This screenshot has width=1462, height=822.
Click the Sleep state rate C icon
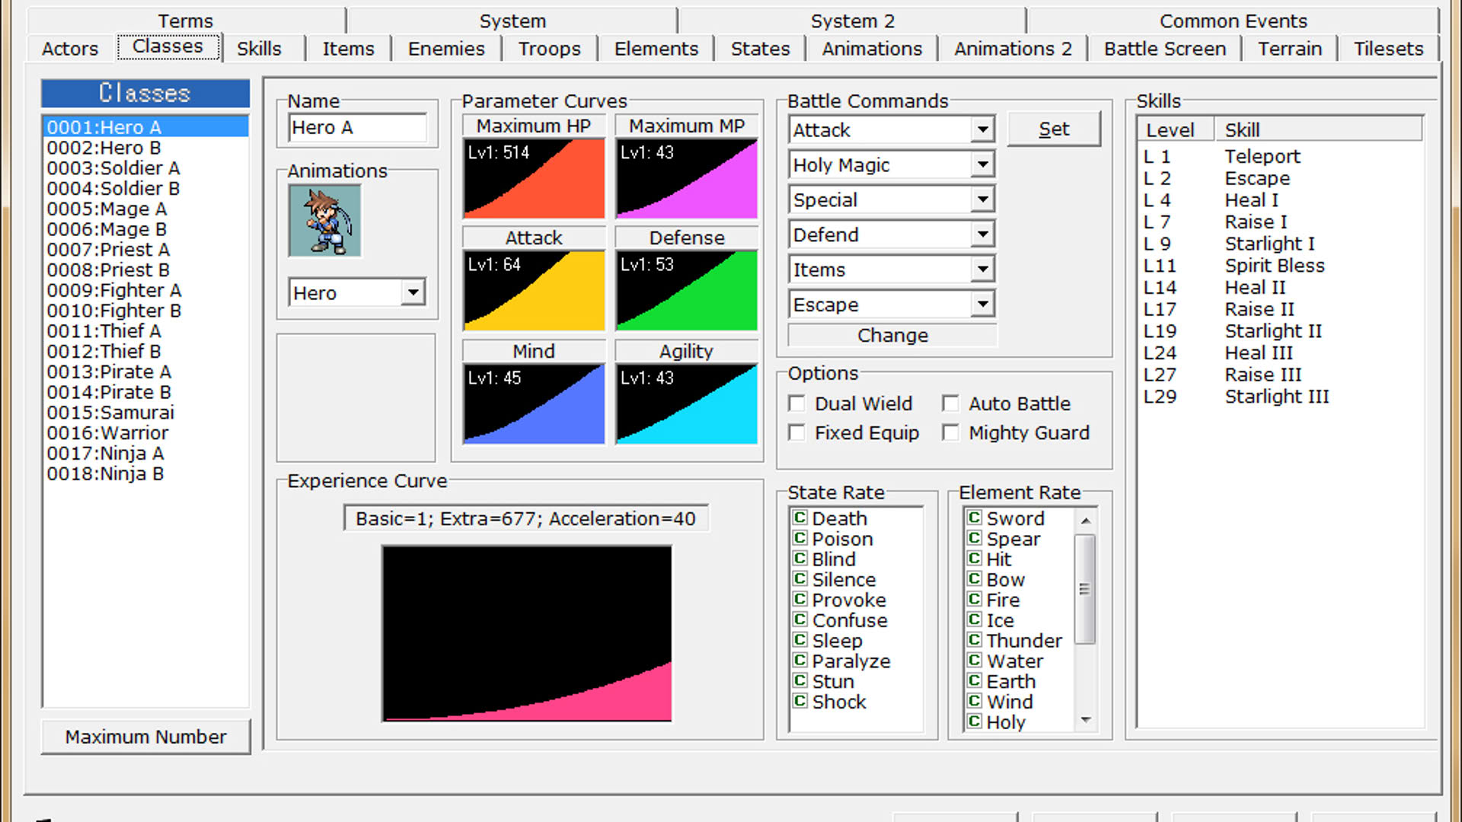pyautogui.click(x=800, y=639)
